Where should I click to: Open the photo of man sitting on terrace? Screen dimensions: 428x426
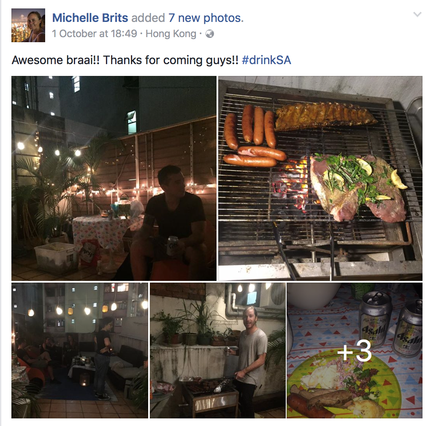[114, 178]
